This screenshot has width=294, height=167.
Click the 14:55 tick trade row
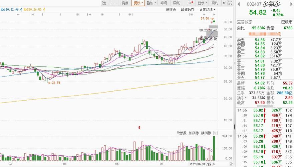(264, 110)
